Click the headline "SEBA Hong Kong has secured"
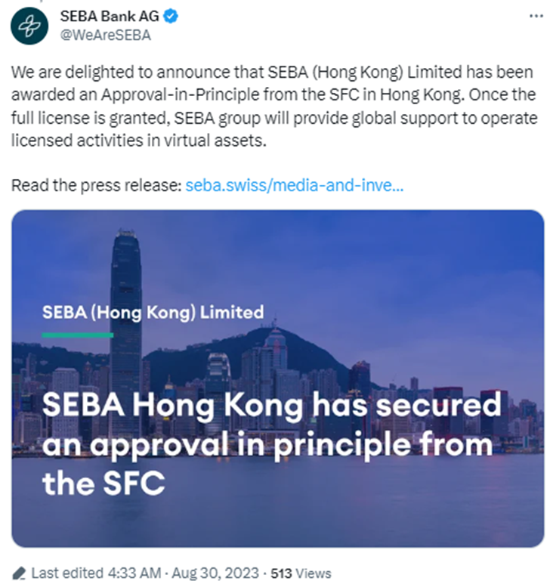The width and height of the screenshot is (550, 584). (271, 406)
